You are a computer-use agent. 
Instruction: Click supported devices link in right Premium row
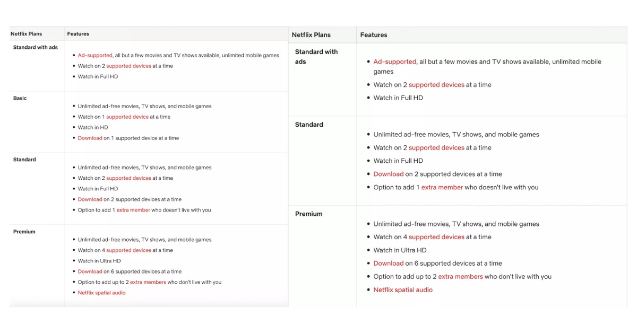(436, 237)
